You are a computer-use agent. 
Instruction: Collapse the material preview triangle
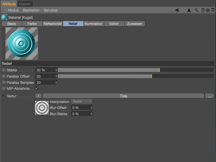pos(3,29)
